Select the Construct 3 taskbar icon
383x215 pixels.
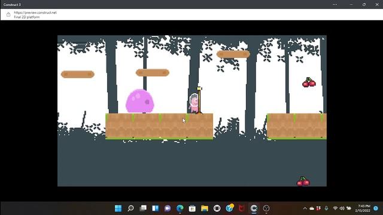[x=254, y=208]
